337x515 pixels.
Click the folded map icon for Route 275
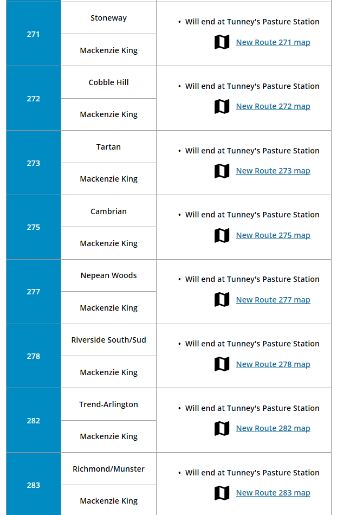[x=222, y=235]
